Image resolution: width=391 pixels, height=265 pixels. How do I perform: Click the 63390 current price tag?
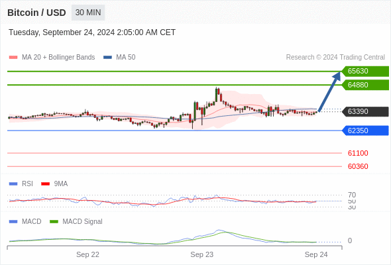365,111
